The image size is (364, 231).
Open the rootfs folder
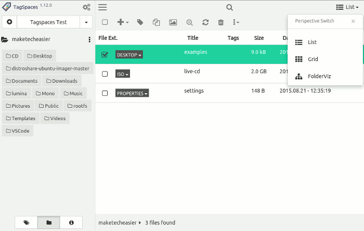77,106
